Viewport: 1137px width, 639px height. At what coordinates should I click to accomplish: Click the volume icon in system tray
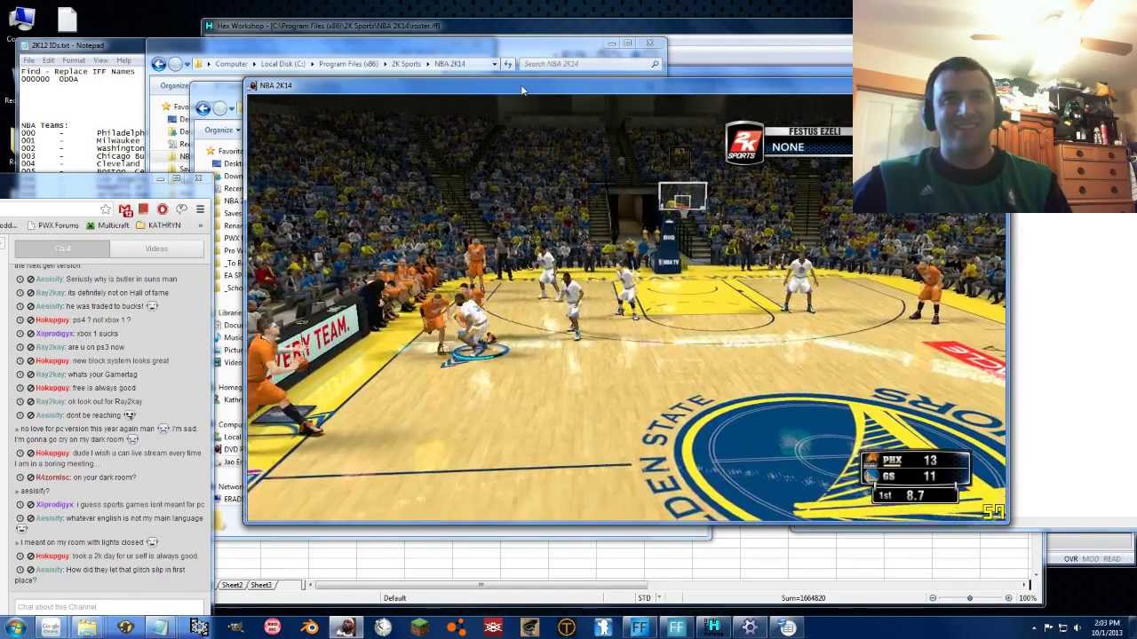(1078, 628)
